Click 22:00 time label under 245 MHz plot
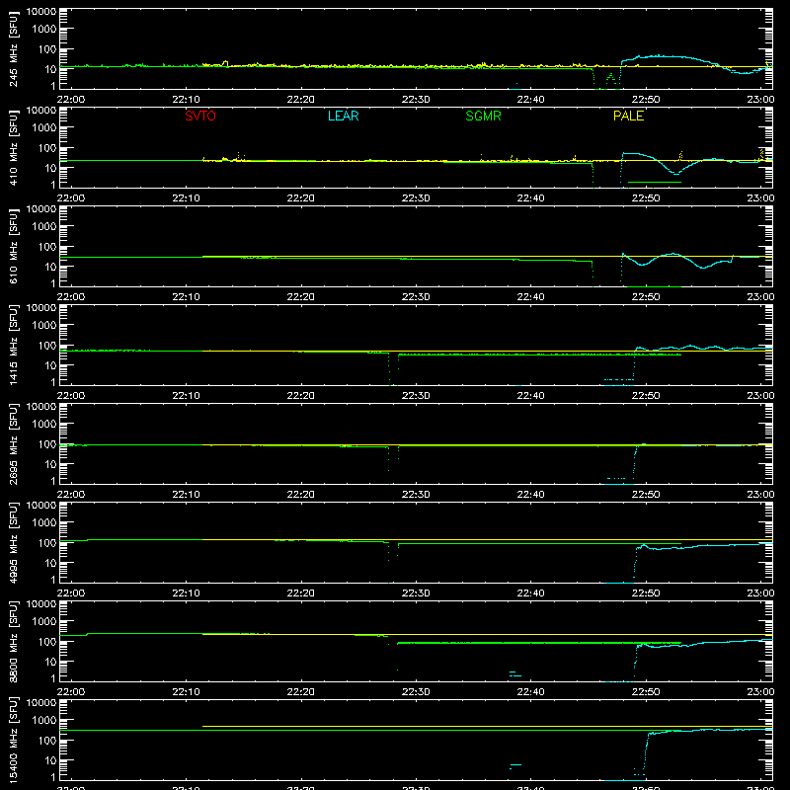The width and height of the screenshot is (790, 790). pos(70,100)
